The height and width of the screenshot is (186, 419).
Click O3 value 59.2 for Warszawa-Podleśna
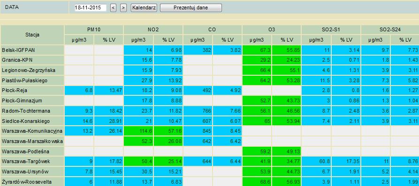coord(257,151)
